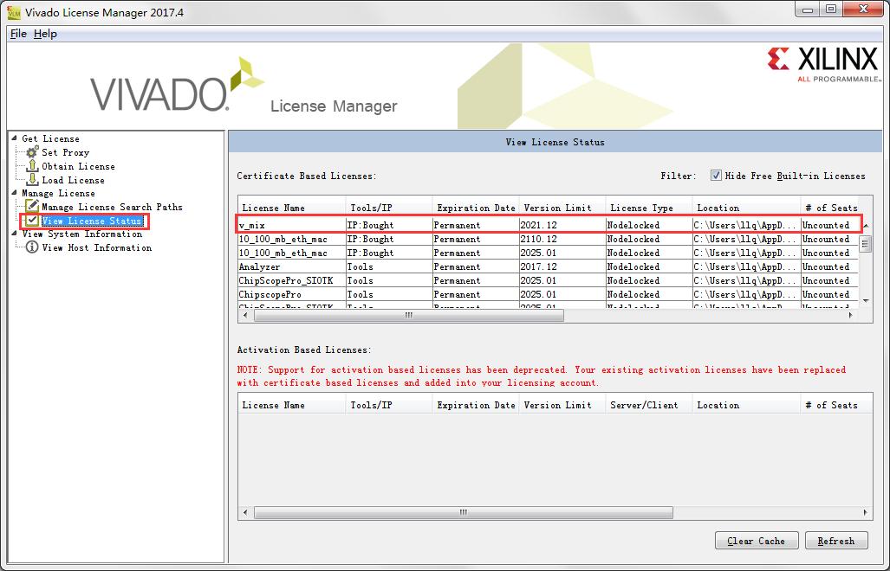
Task: Click the activation table horizontal scrollbar thumb
Action: (x=463, y=512)
